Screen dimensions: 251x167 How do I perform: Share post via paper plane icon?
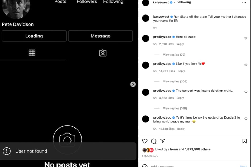click(x=163, y=141)
